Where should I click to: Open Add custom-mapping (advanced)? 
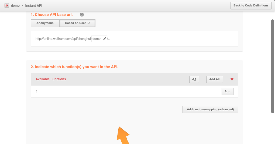tap(210, 110)
